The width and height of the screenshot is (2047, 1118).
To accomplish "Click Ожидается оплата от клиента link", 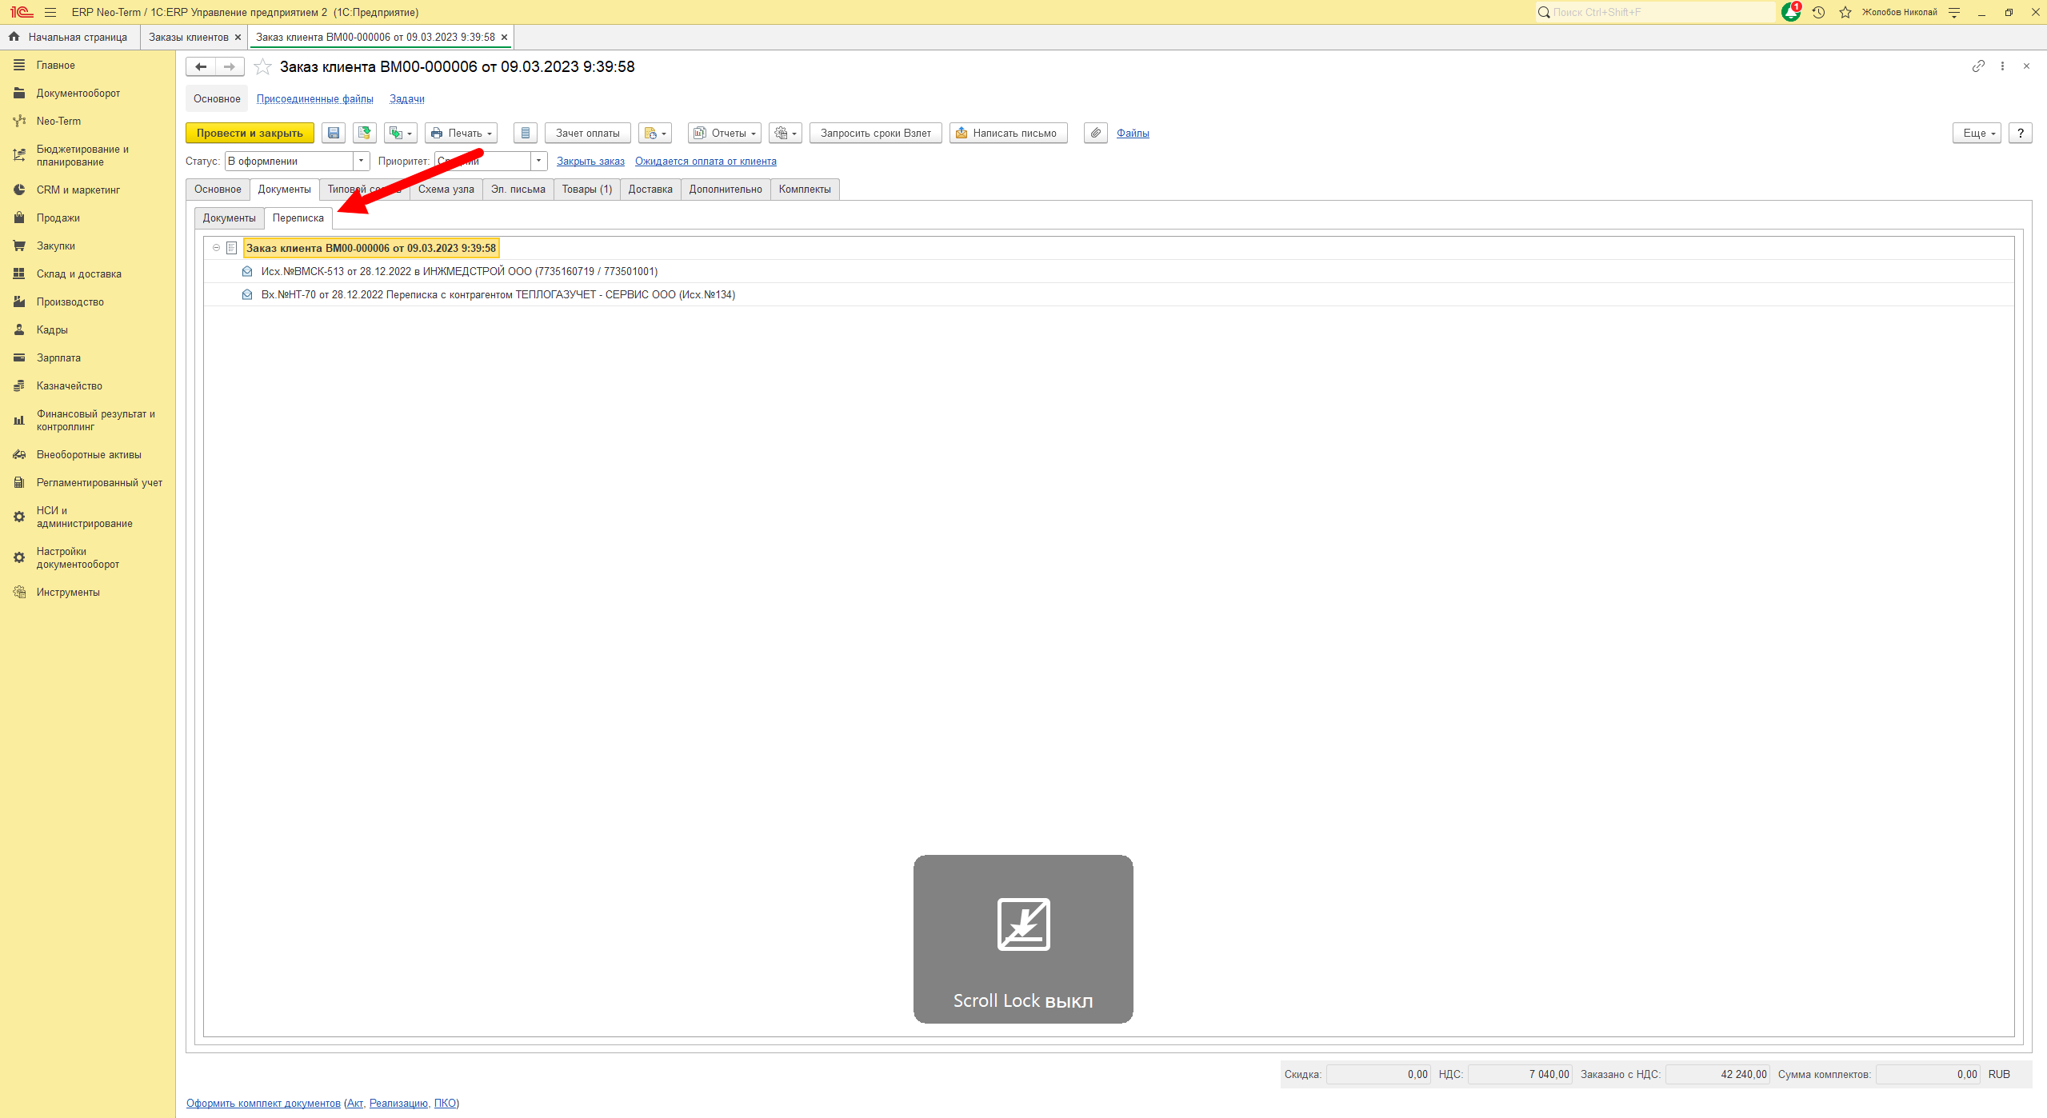I will point(706,162).
